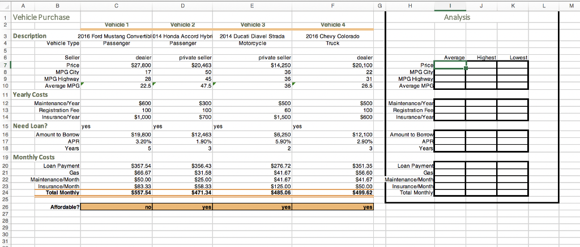Select the 2016 Chevy Colorado cell
The image size is (580, 247).
(333, 36)
